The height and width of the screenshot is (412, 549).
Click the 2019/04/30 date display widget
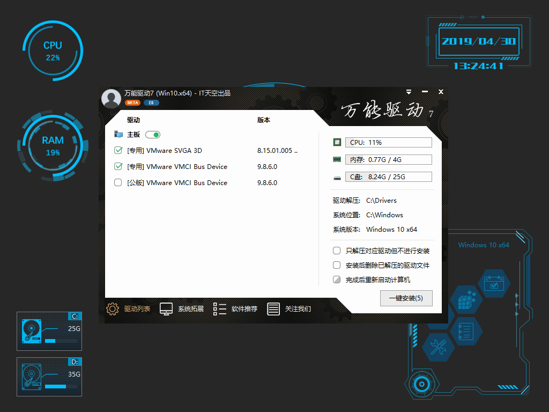(x=477, y=41)
